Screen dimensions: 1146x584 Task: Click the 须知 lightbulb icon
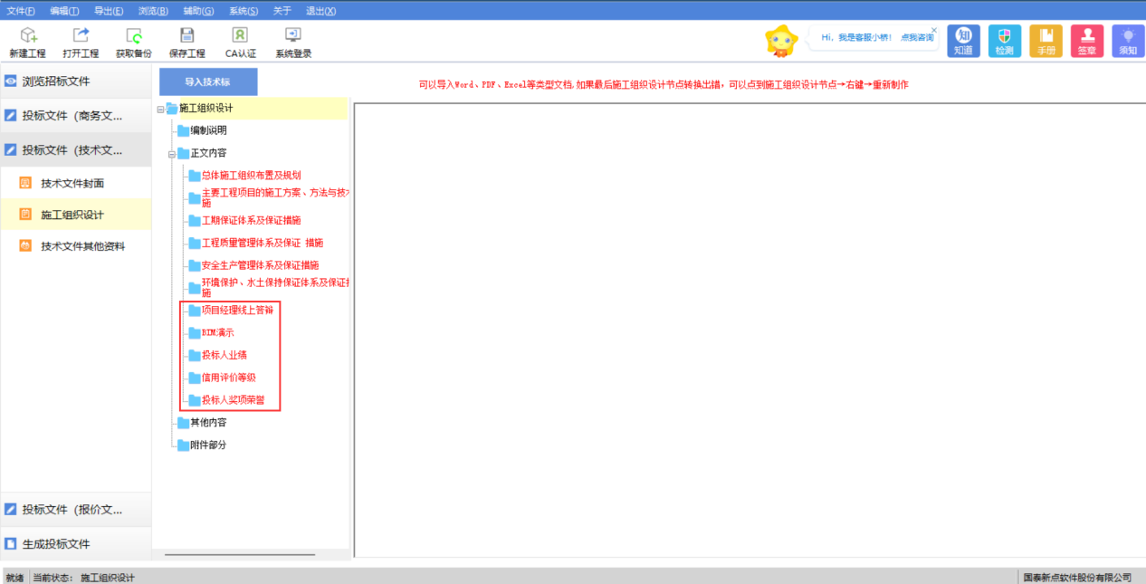1128,41
